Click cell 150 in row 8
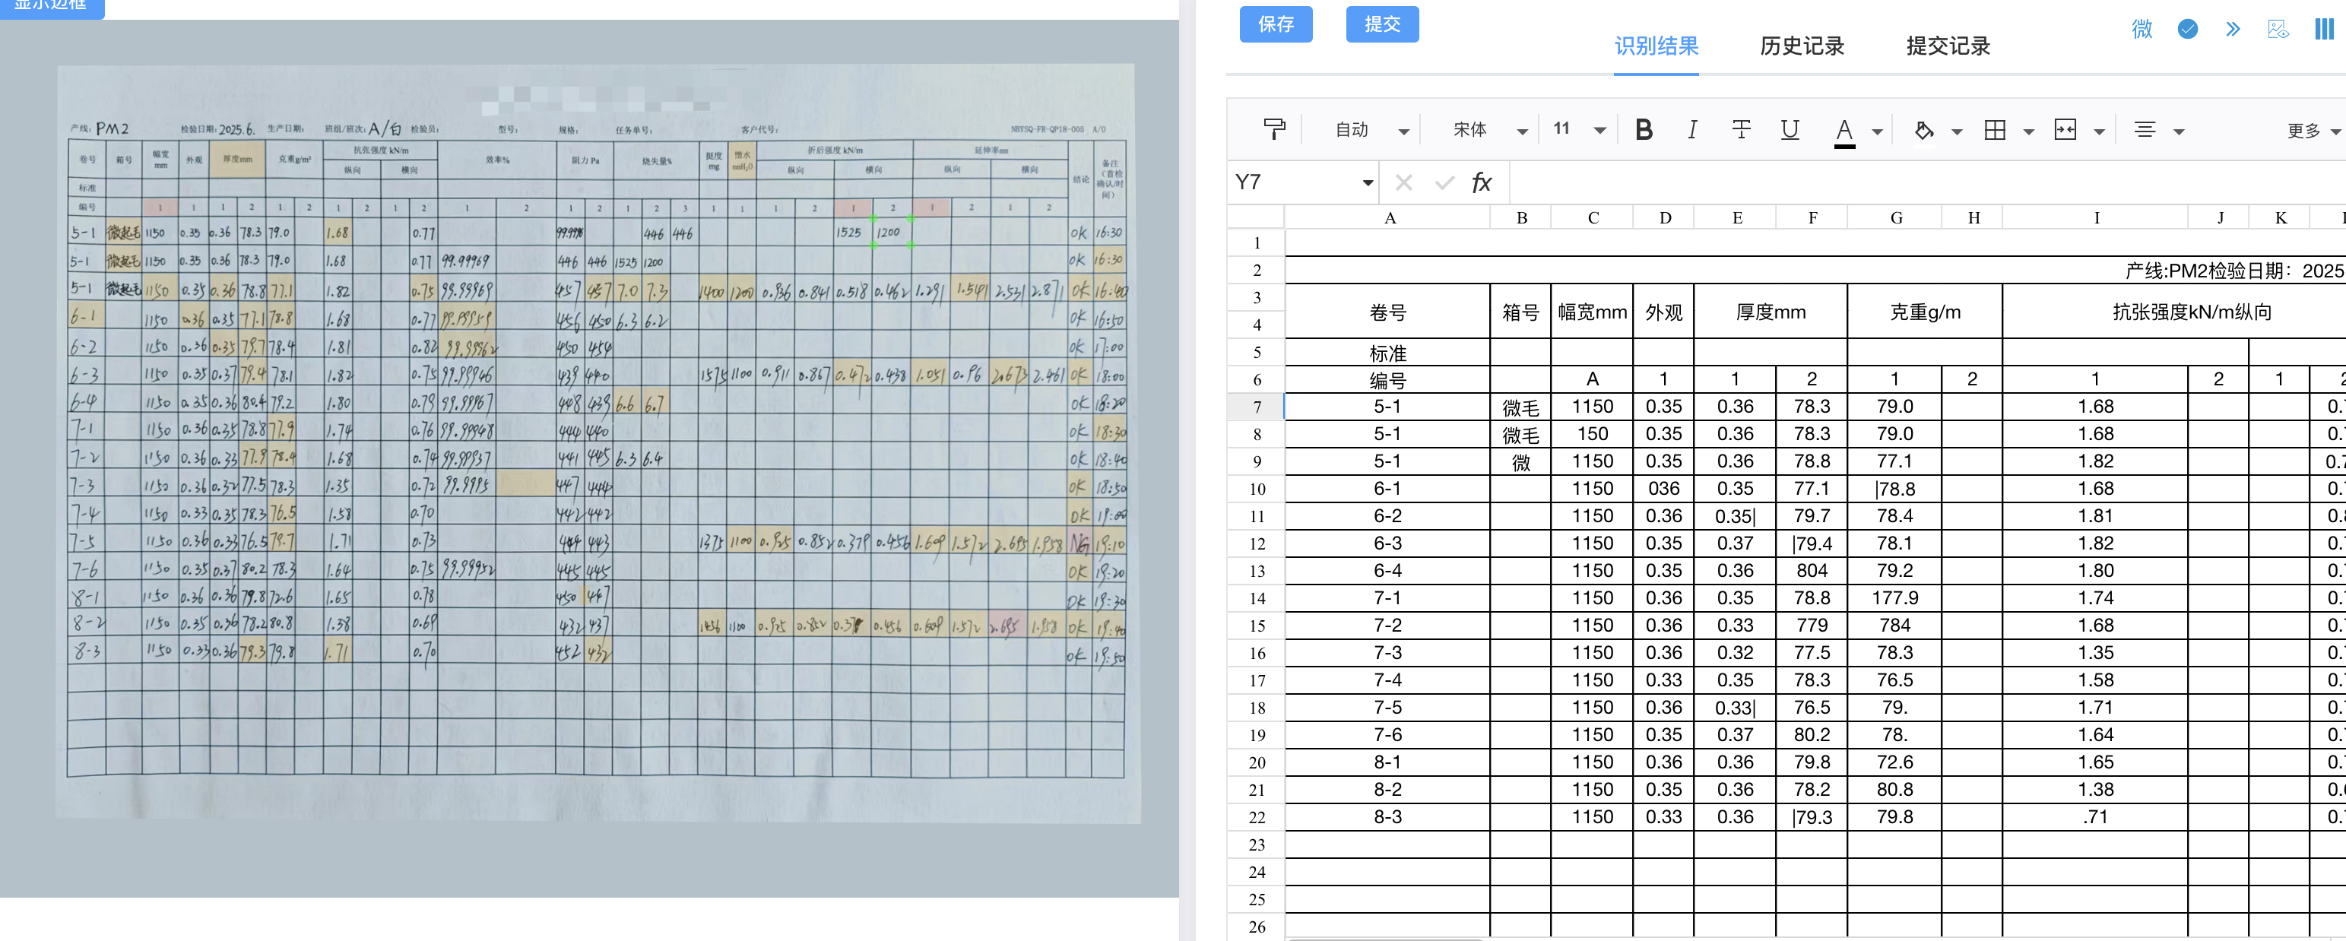Image resolution: width=2346 pixels, height=941 pixels. tap(1592, 435)
